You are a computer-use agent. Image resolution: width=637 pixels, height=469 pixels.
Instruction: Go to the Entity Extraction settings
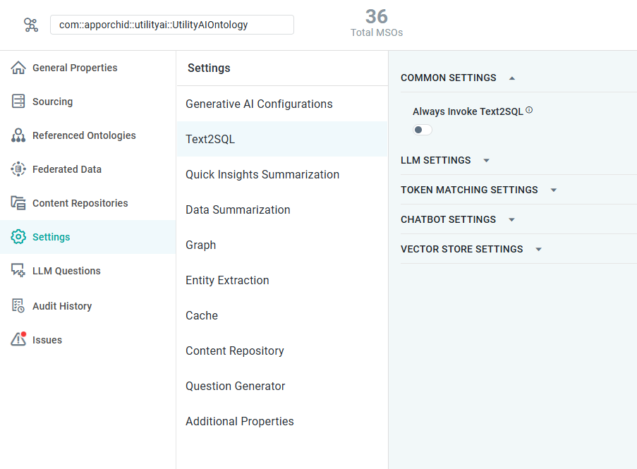(227, 280)
